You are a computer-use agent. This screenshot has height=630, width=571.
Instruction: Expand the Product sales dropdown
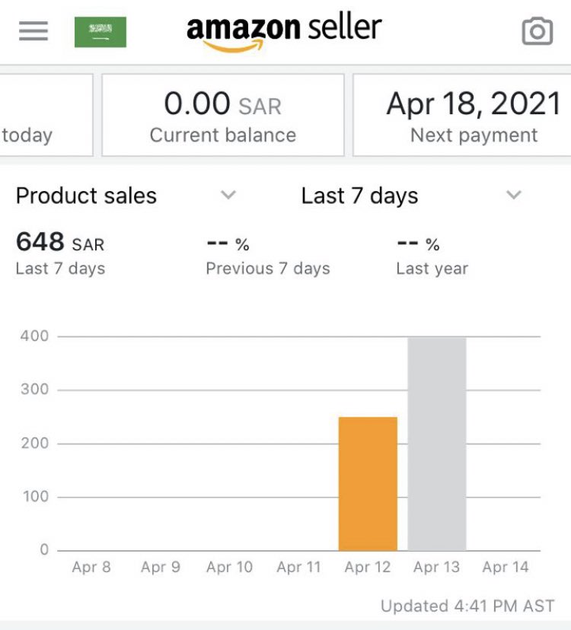pos(228,196)
